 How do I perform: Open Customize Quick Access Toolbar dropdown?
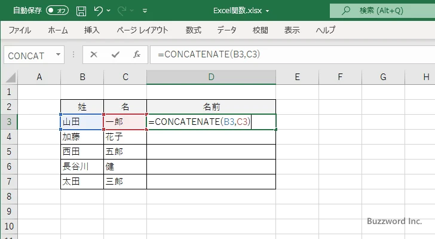145,11
